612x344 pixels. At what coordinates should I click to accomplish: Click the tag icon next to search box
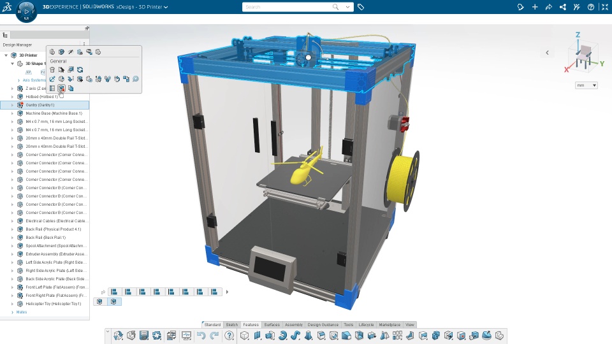click(361, 7)
